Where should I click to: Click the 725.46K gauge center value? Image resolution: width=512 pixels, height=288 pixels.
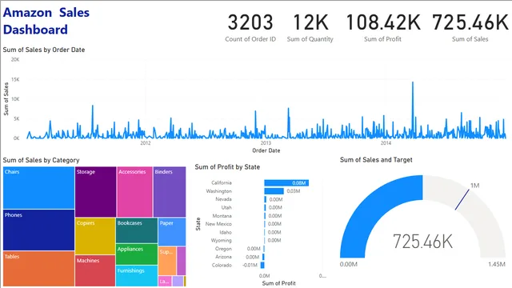[x=423, y=242]
